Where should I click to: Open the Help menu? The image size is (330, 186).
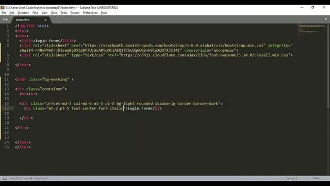104,13
